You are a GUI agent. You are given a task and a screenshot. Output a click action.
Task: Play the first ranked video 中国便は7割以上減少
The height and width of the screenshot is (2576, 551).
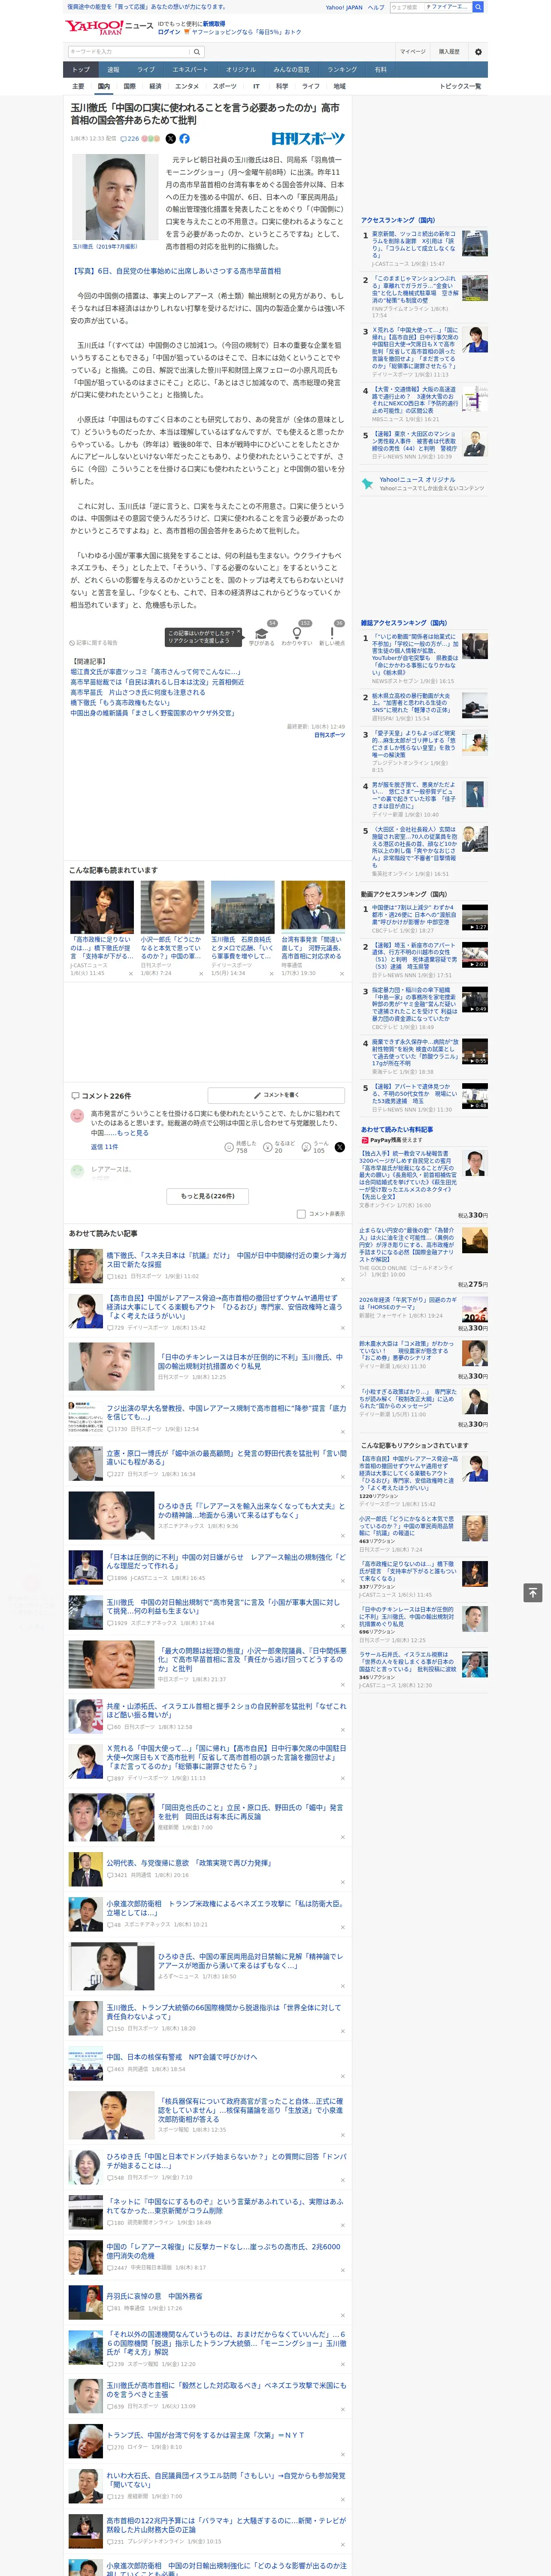click(475, 917)
